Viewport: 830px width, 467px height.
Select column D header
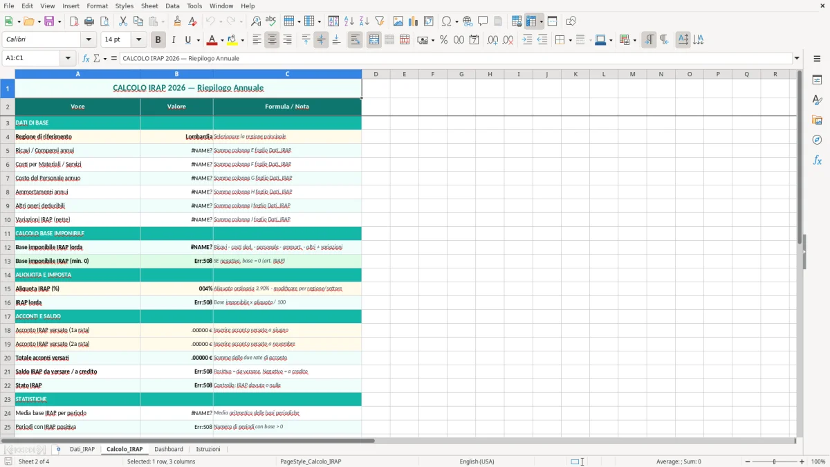coord(376,74)
